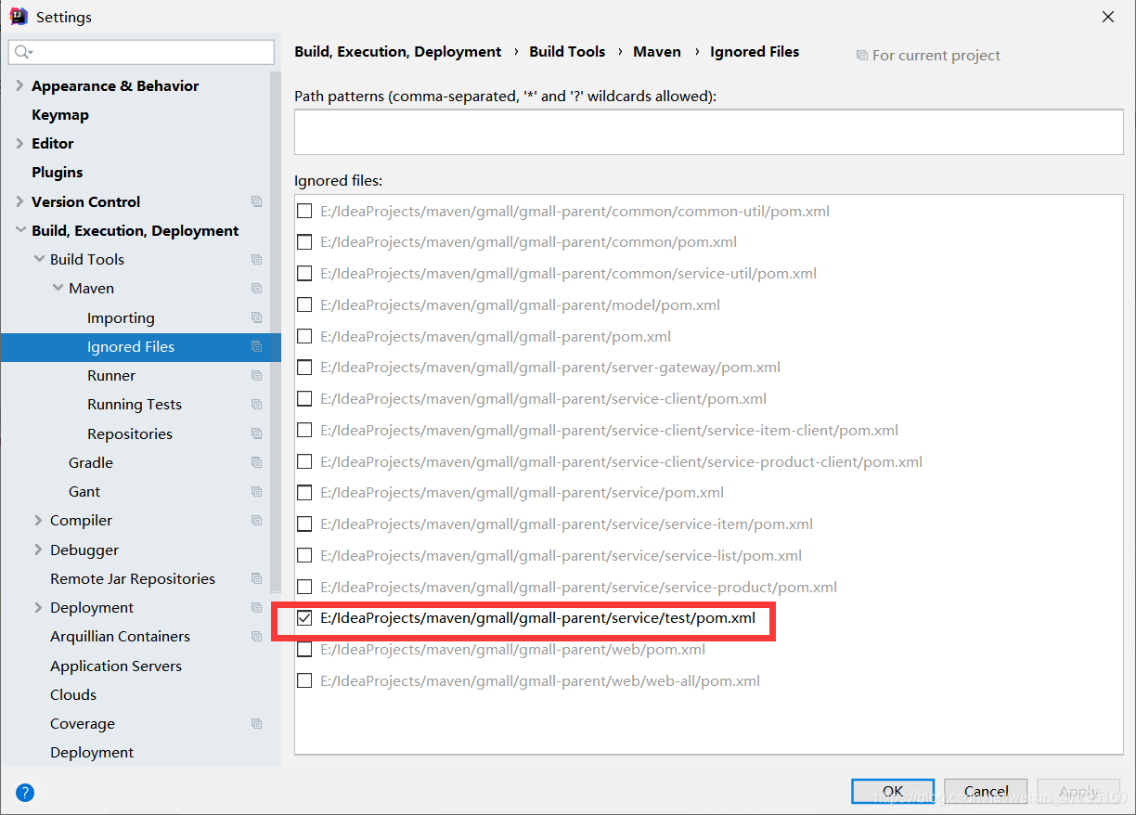This screenshot has height=815, width=1136.
Task: Collapse the Build Tools node
Action: coord(39,259)
